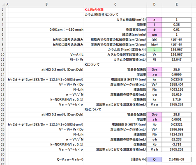Select pink cell 'a' in row 3
This screenshot has width=196, height=165.
click(154, 20)
